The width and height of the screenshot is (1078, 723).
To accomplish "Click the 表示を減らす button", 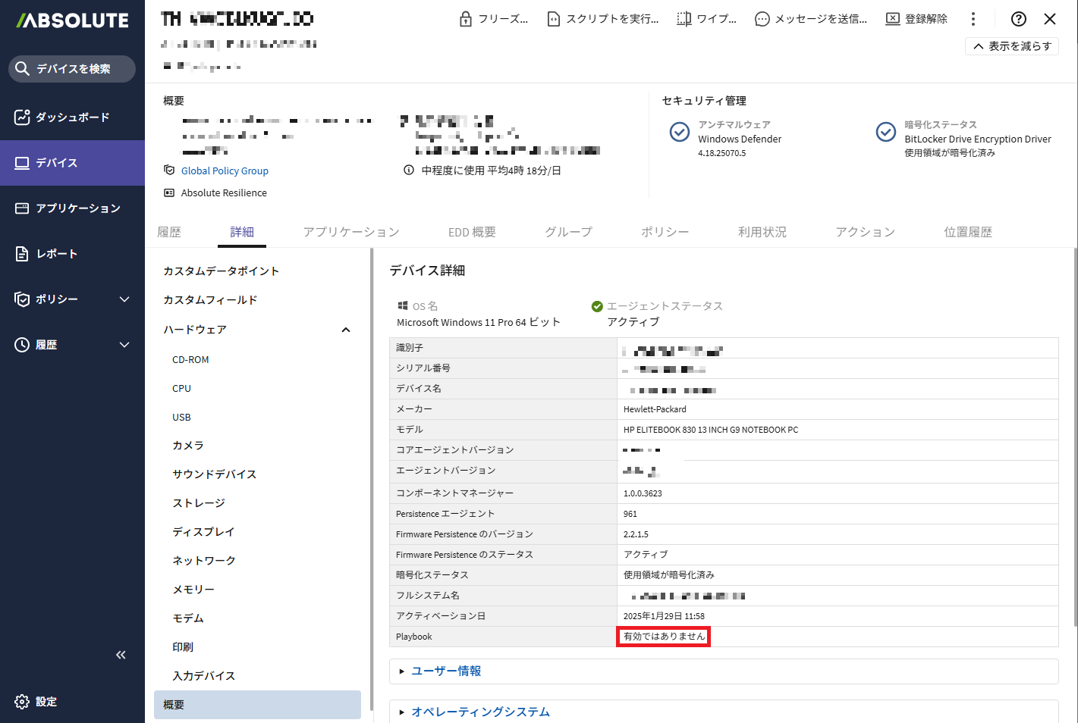I will point(1012,46).
